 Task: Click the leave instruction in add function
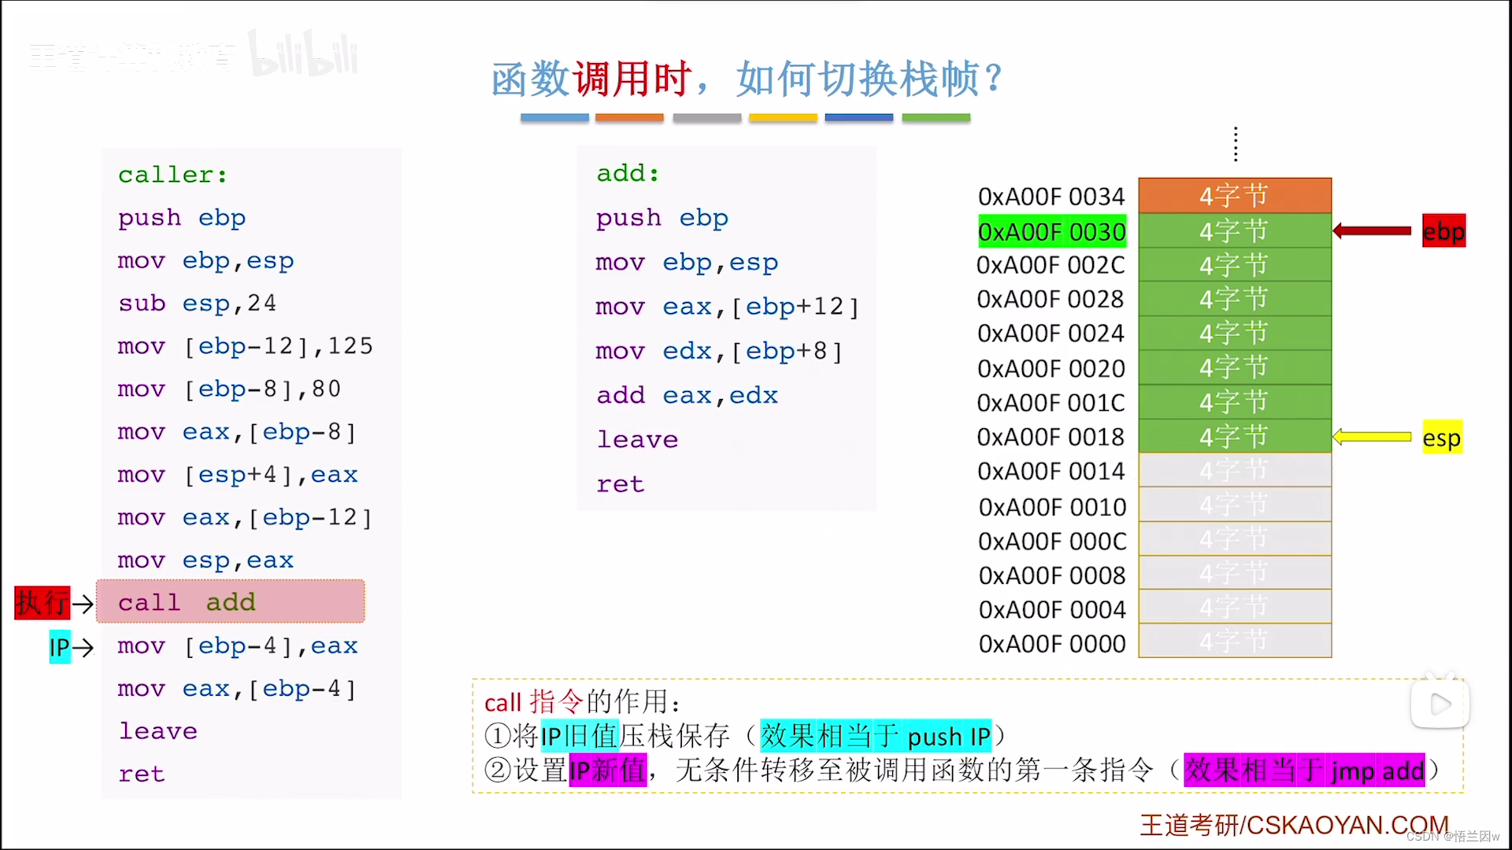(637, 439)
